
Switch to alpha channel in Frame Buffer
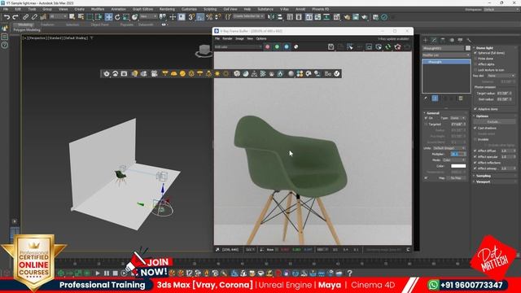point(296,47)
